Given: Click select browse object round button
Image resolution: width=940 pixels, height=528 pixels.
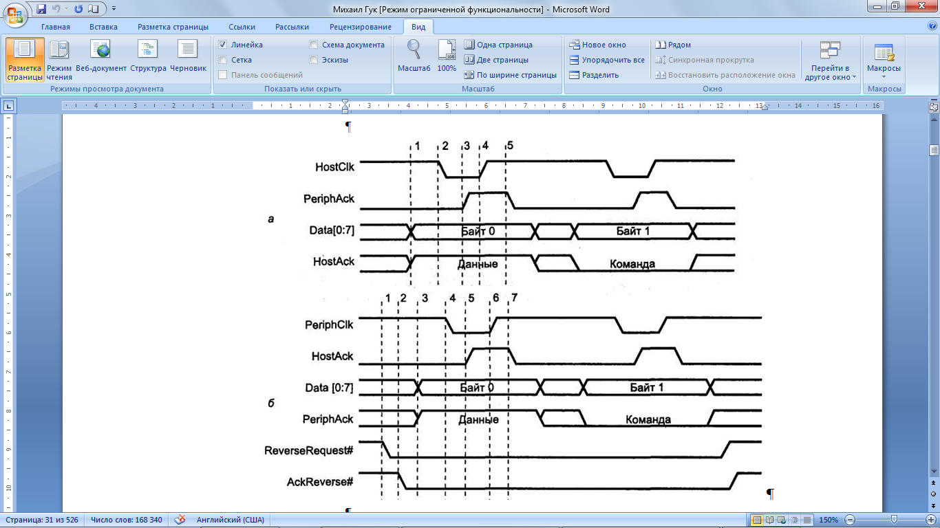Looking at the screenshot, I should coord(934,494).
